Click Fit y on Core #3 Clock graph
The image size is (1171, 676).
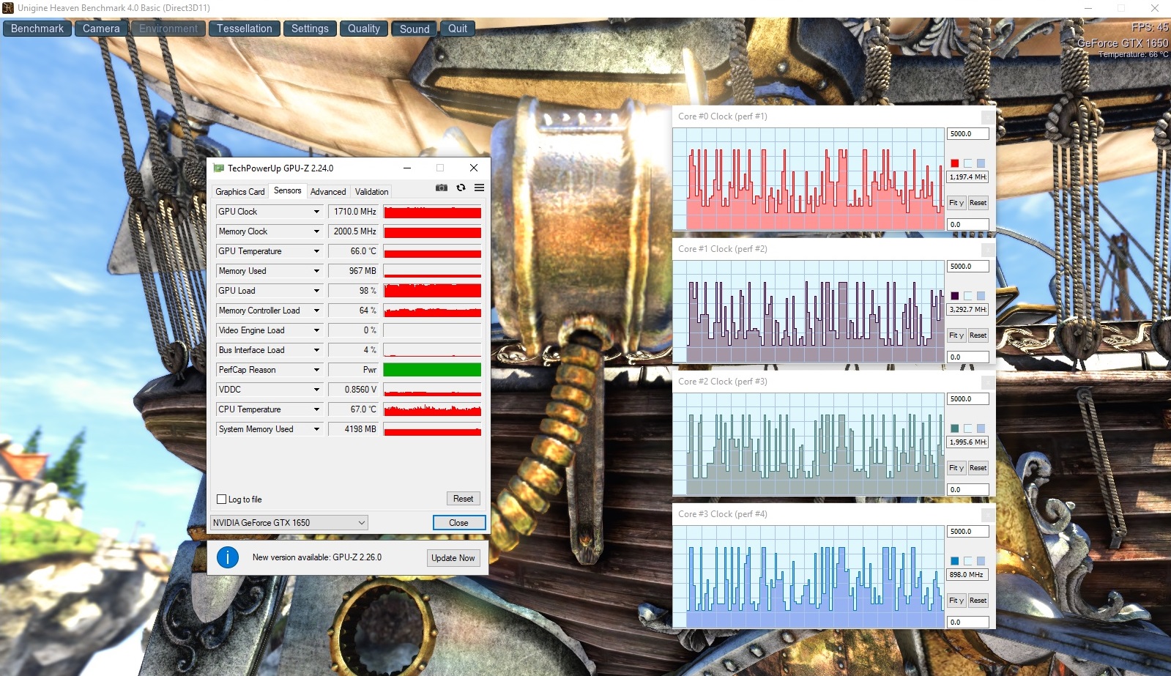point(956,601)
